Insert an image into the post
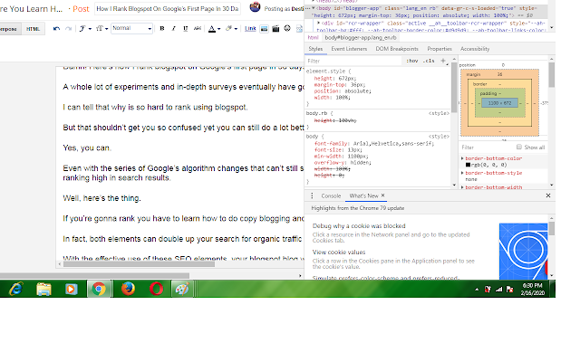Screen dimensions: 580x362 point(264,28)
